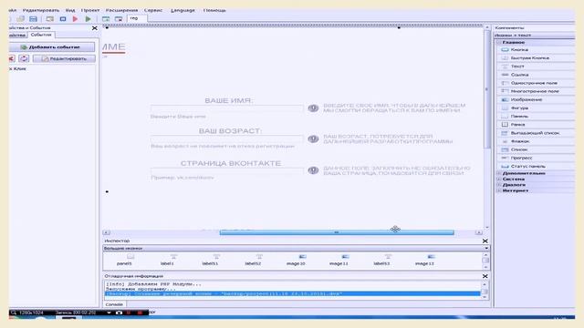Image resolution: width=584 pixels, height=328 pixels.
Task: Select the Рамка component
Action: coord(536,125)
